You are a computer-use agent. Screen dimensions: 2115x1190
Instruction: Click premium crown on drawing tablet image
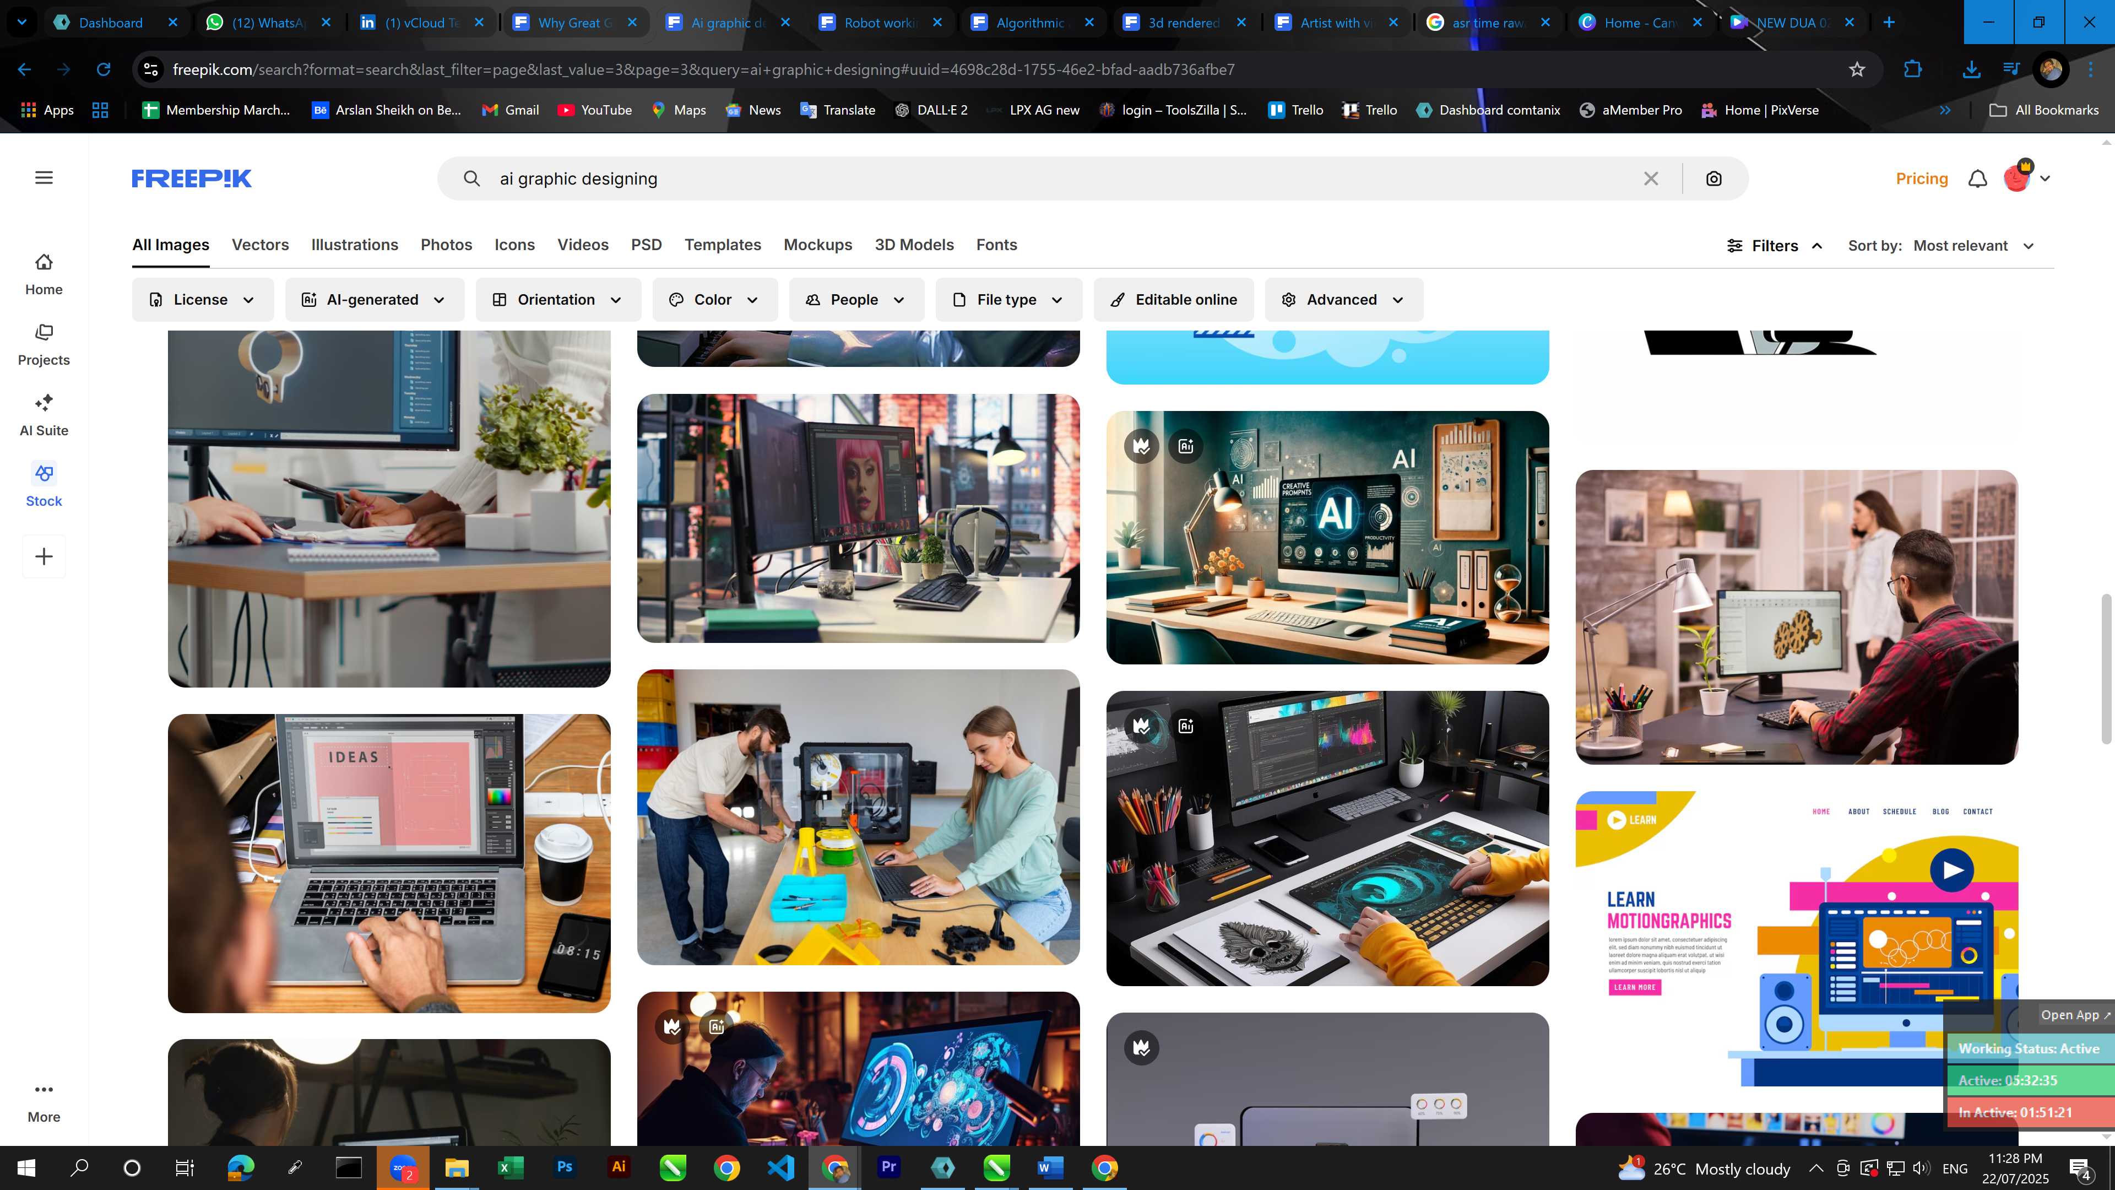coord(1141,725)
